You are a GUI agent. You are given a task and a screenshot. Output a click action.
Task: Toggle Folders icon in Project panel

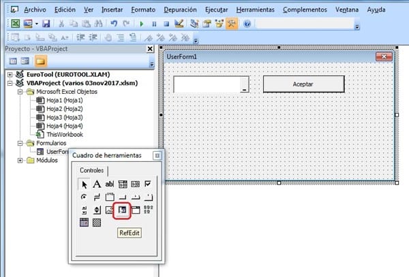coord(40,61)
